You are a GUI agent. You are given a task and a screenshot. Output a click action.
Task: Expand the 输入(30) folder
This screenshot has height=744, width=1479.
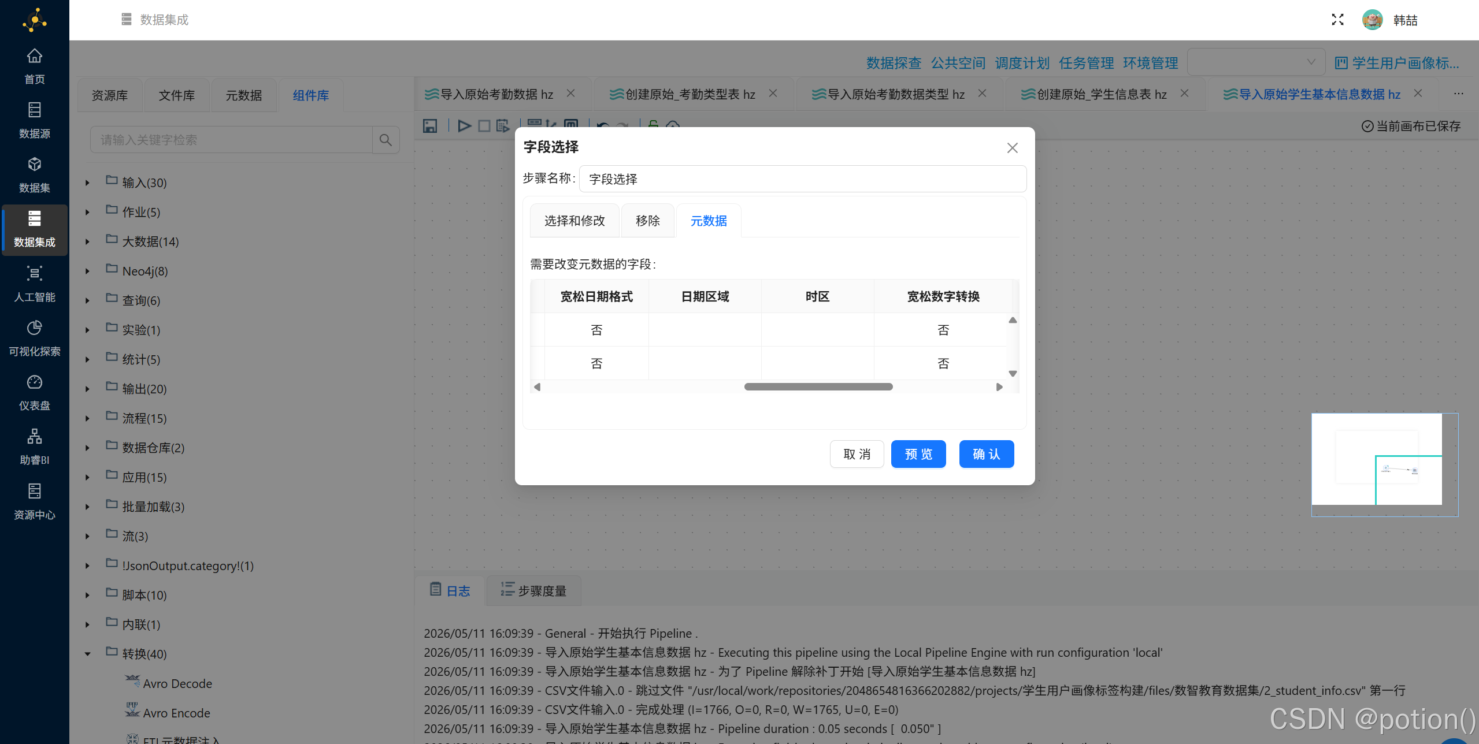pos(87,183)
